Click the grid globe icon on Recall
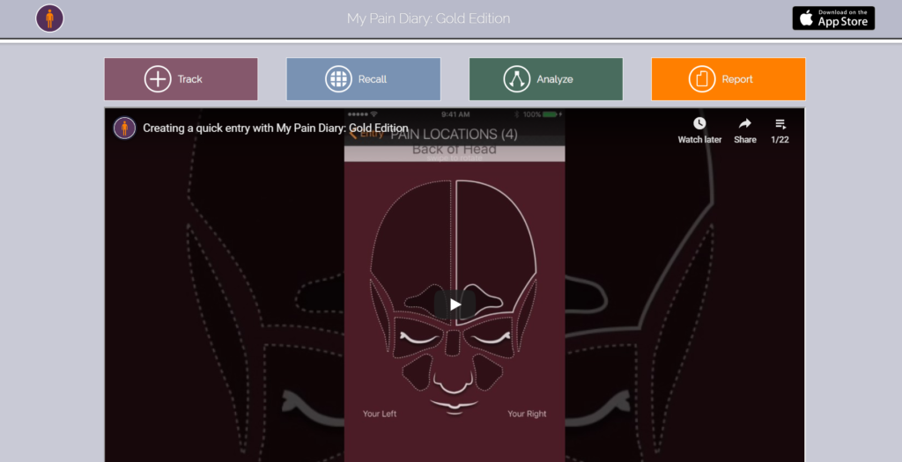The image size is (902, 462). [x=338, y=79]
